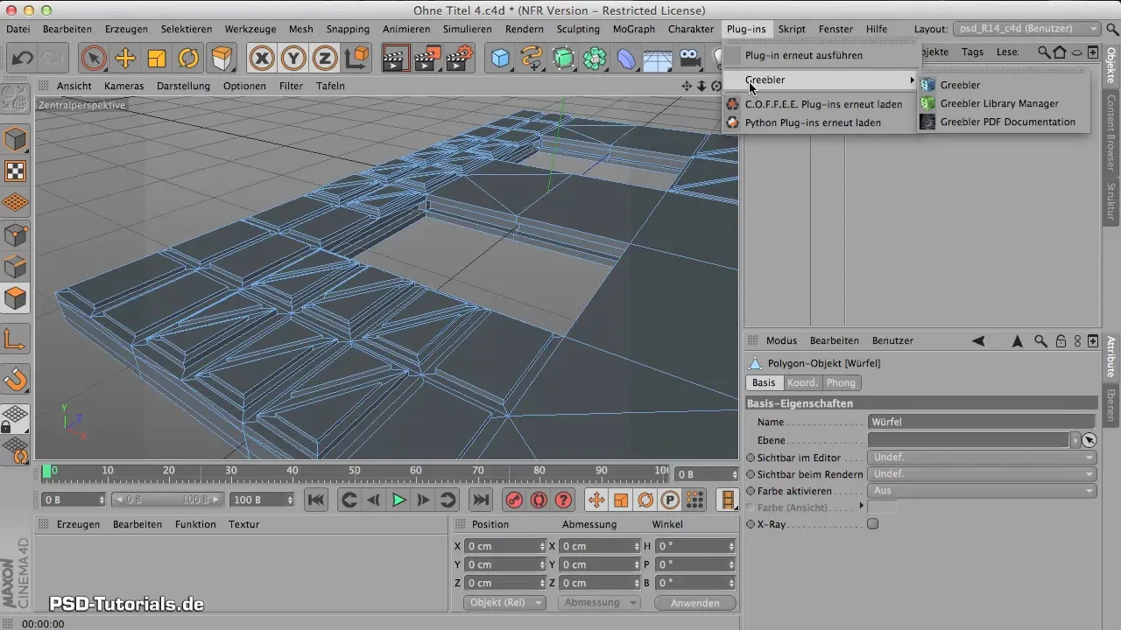Switch to Polygons mode
This screenshot has width=1121, height=630.
click(x=16, y=299)
